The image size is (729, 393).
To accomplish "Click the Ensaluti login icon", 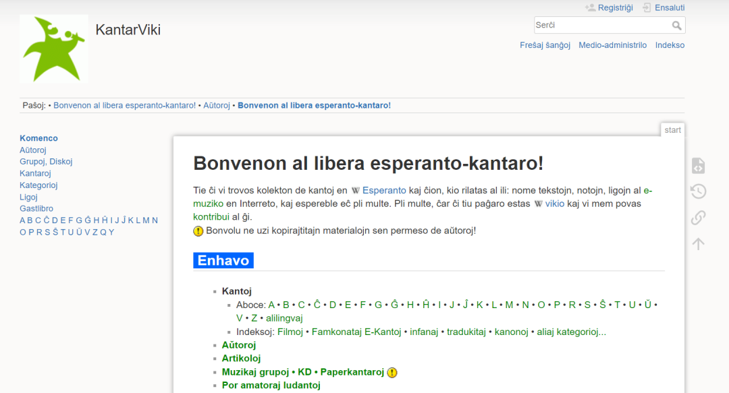I will click(647, 7).
